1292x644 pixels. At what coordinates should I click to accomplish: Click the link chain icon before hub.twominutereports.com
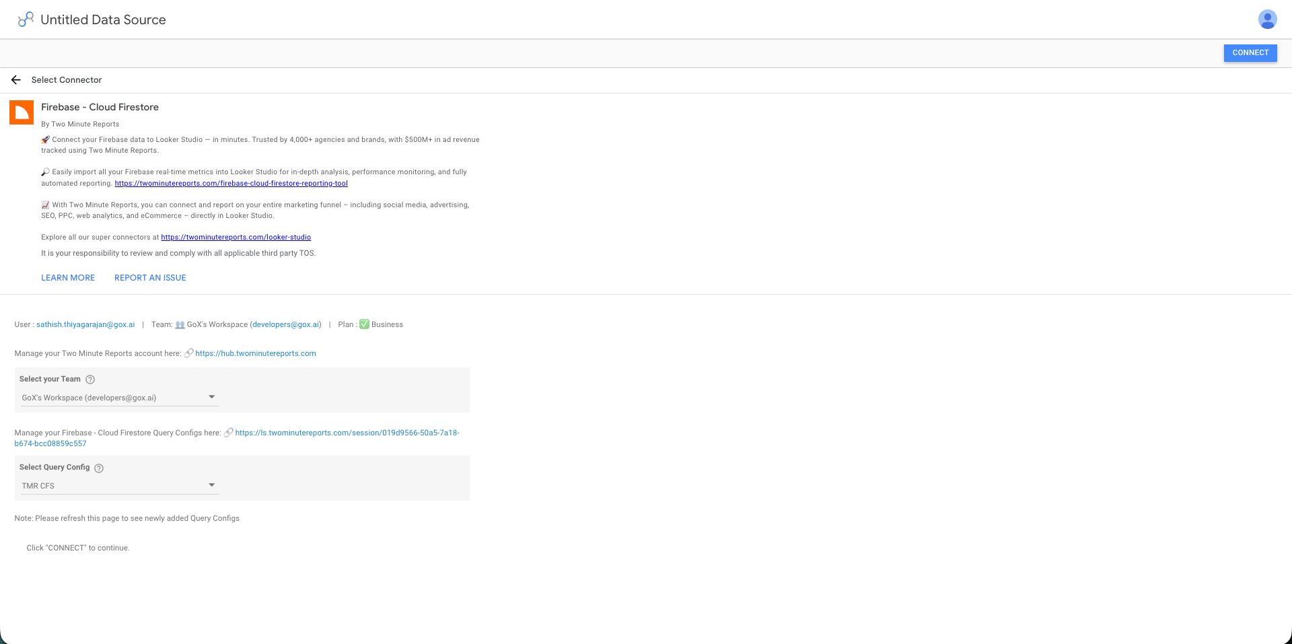click(189, 353)
